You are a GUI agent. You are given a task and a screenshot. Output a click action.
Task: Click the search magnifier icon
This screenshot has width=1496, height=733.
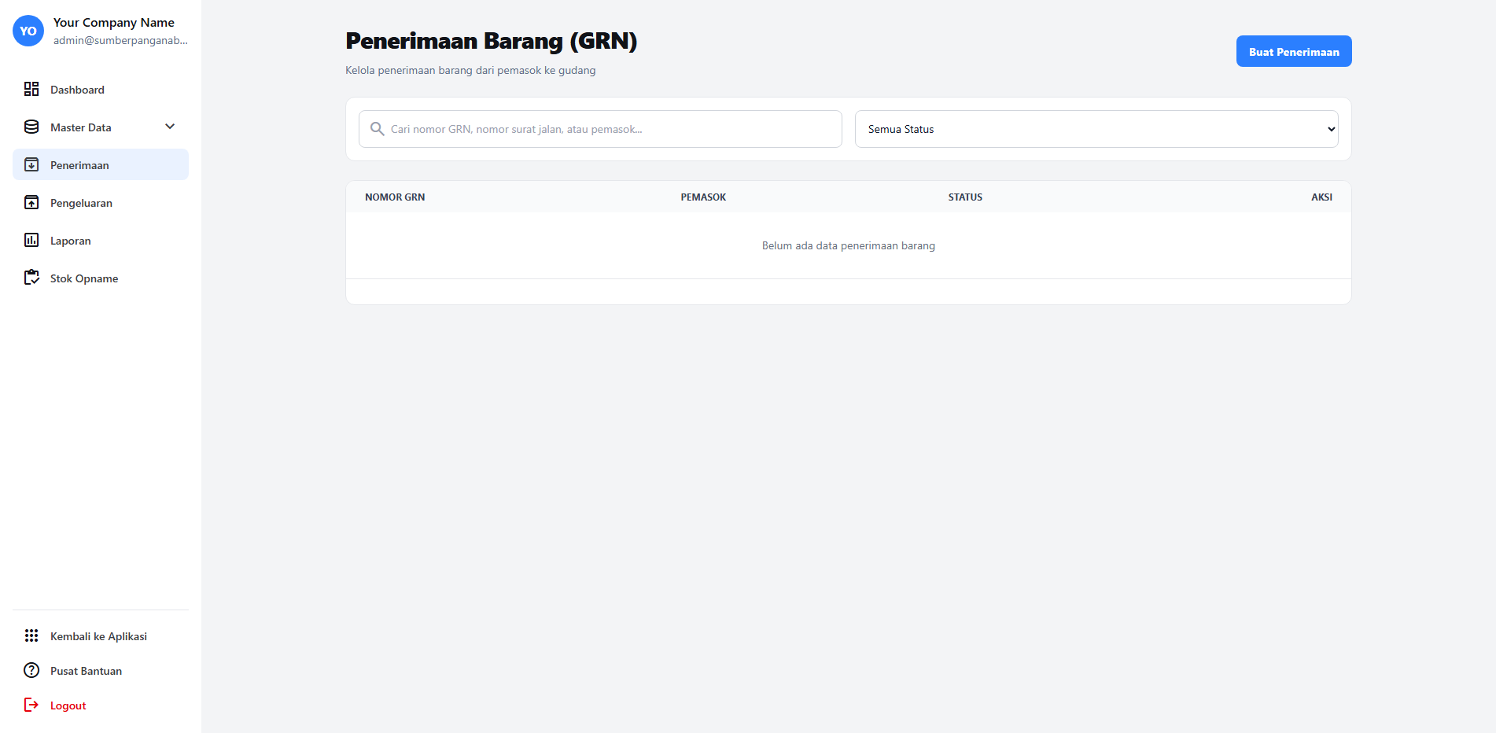tap(378, 129)
